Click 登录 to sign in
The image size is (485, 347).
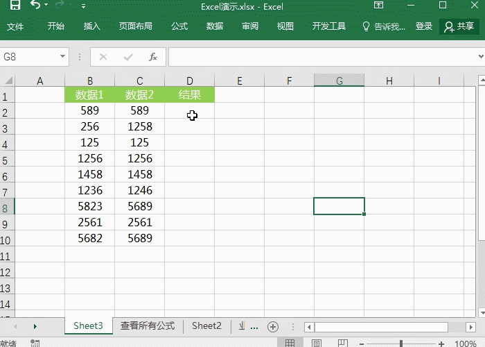point(424,26)
